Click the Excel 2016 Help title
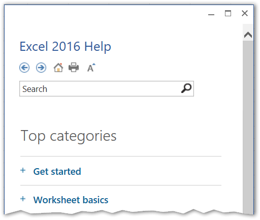The height and width of the screenshot is (220, 260). coord(66,47)
